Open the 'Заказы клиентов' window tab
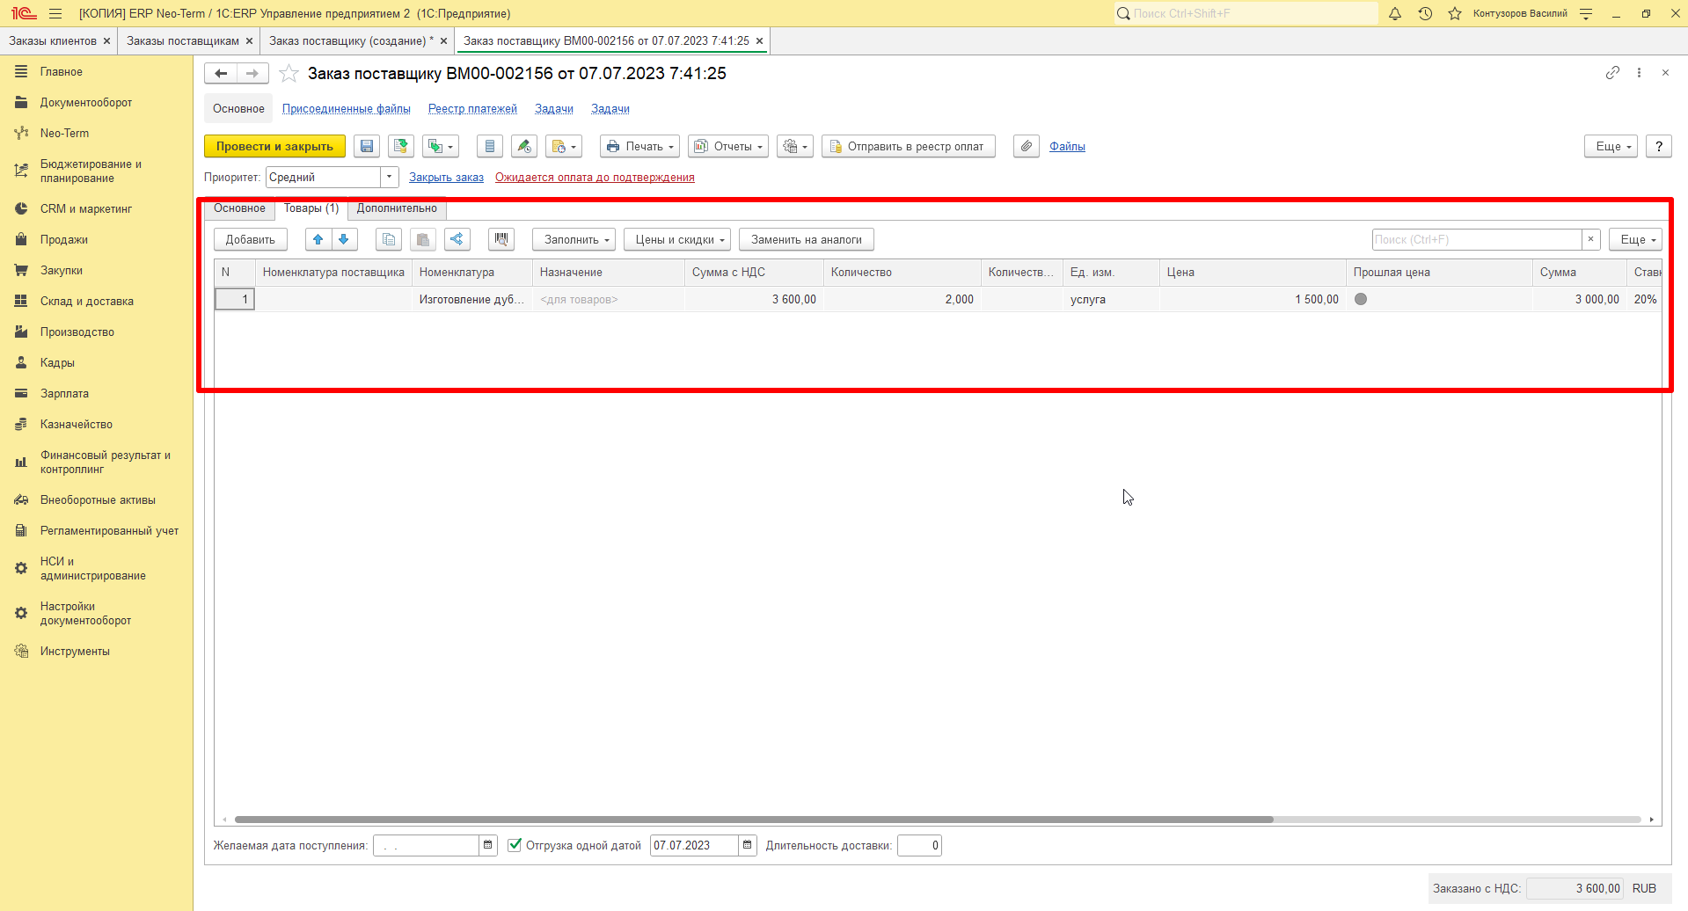This screenshot has width=1688, height=911. pyautogui.click(x=53, y=41)
